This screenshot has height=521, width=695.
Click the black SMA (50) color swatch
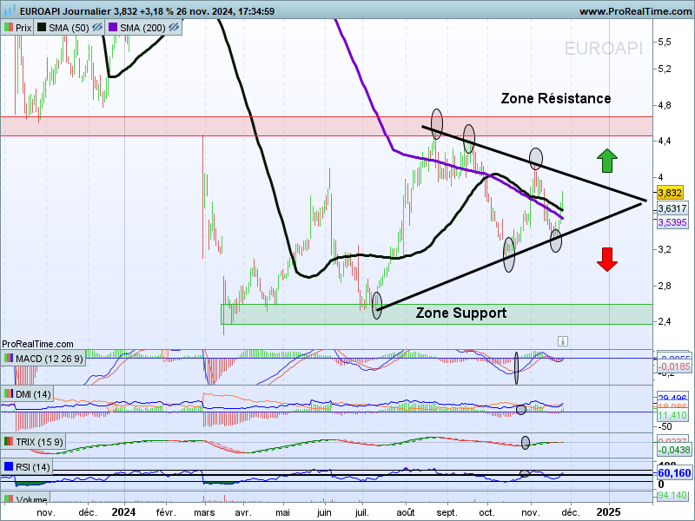click(x=42, y=28)
